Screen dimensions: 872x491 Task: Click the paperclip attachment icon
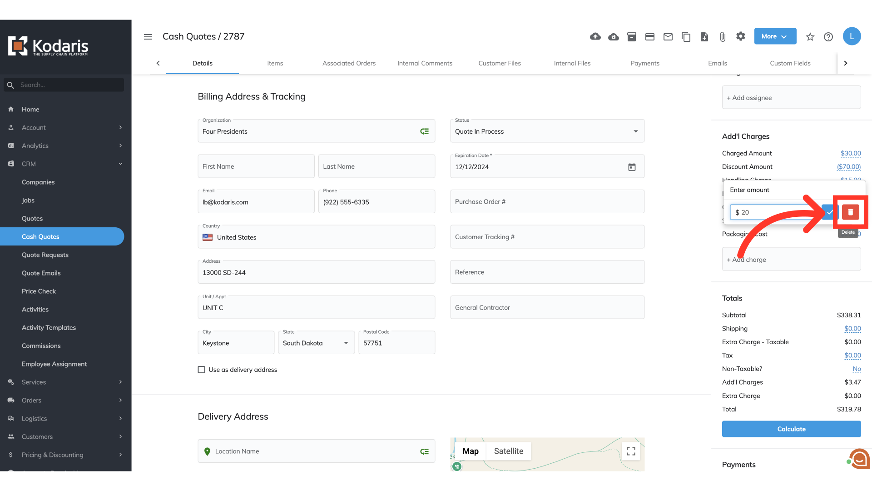point(722,36)
